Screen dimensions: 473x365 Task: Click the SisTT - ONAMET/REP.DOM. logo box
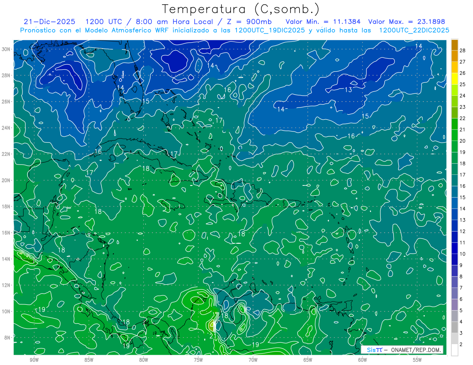click(402, 350)
